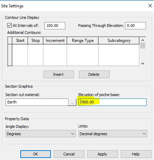Click the Stop column header

(36, 41)
